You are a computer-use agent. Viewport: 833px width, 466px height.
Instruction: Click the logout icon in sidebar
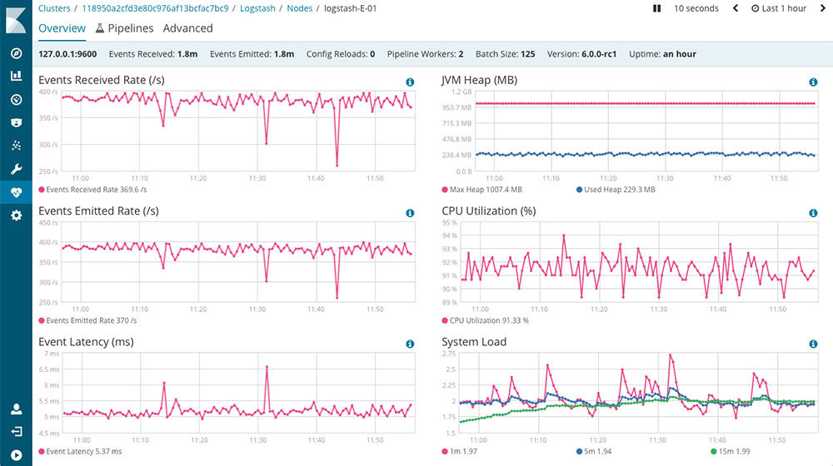[16, 432]
